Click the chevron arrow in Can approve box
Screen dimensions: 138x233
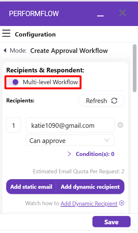[107, 140]
